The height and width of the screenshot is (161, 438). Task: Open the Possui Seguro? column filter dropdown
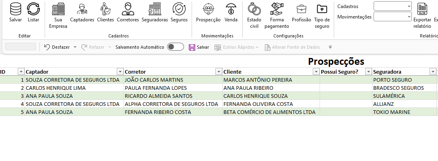pyautogui.click(x=368, y=72)
